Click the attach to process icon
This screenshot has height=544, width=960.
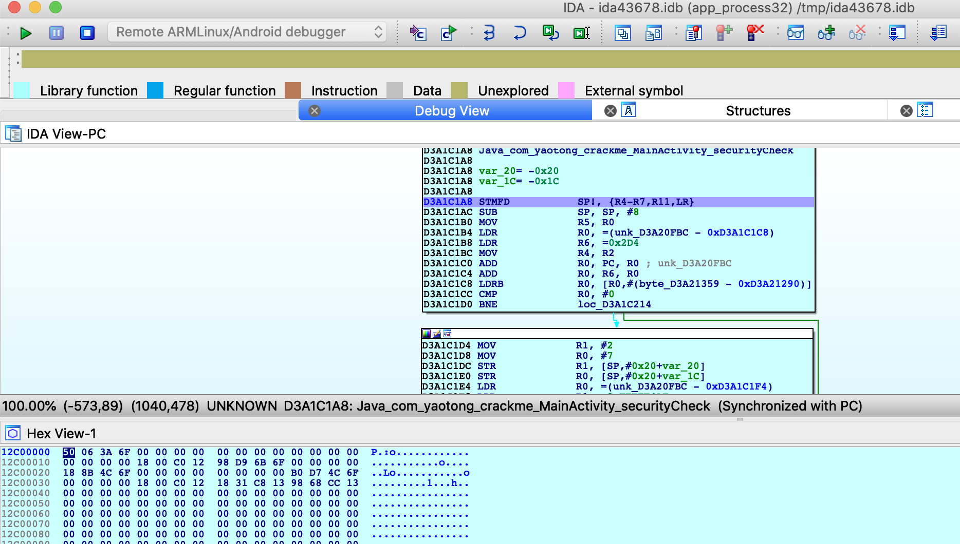click(418, 33)
